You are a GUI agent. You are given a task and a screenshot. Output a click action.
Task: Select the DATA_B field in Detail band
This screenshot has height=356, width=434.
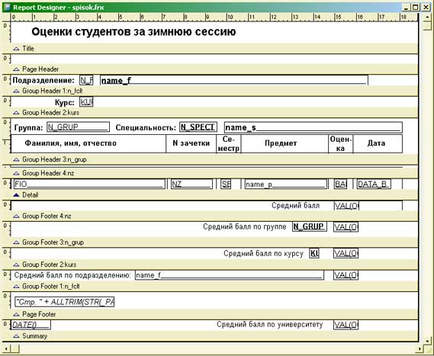[x=374, y=184]
